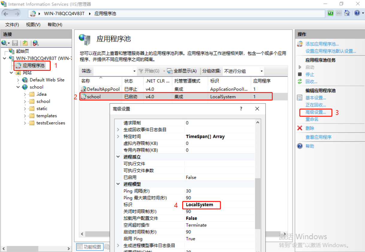Collapse the WIN-7I8QCQ4V83T server node

tap(4, 58)
